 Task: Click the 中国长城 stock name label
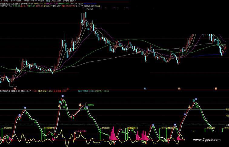(x=4, y=4)
